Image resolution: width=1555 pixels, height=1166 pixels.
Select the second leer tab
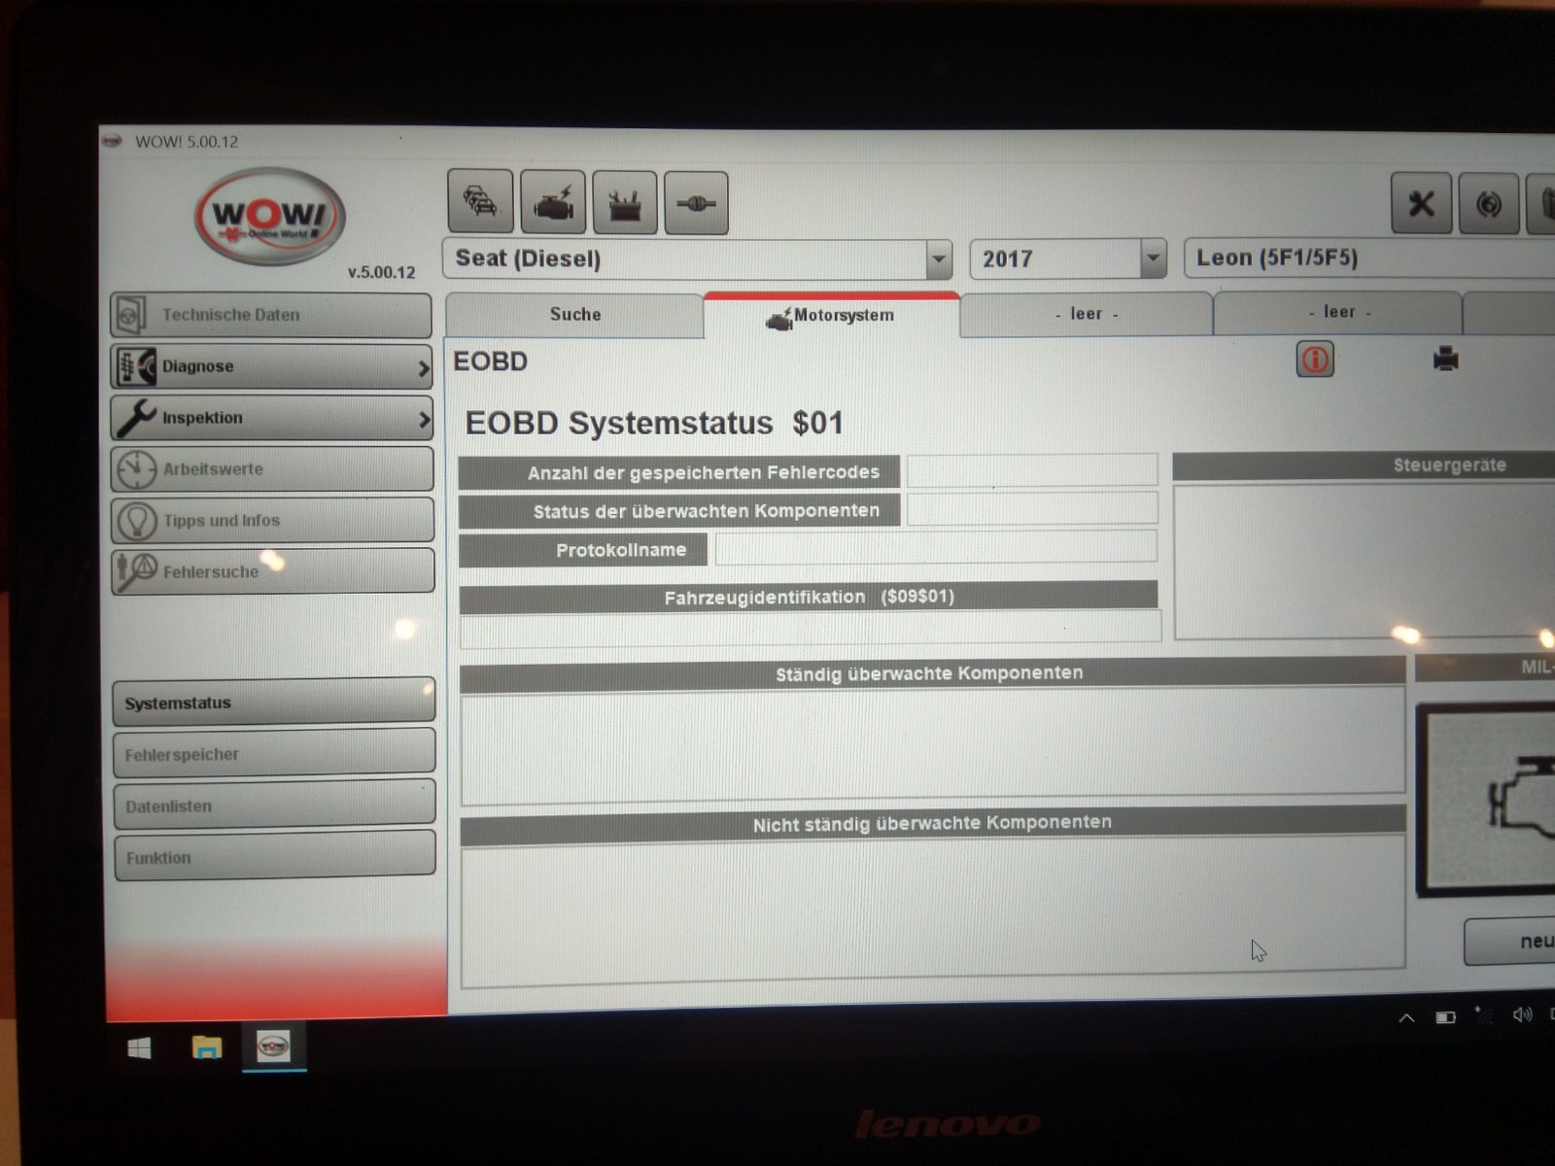coord(1338,312)
